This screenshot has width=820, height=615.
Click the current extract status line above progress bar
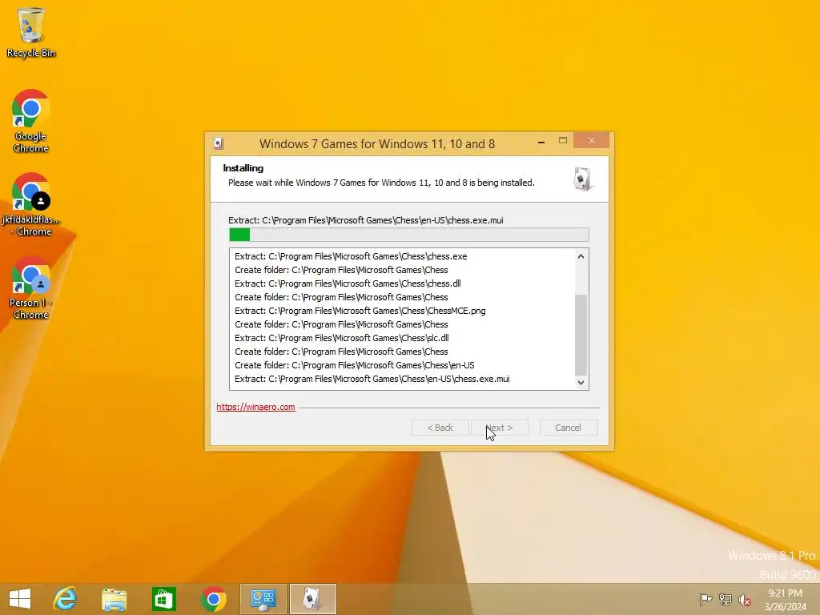pos(365,220)
